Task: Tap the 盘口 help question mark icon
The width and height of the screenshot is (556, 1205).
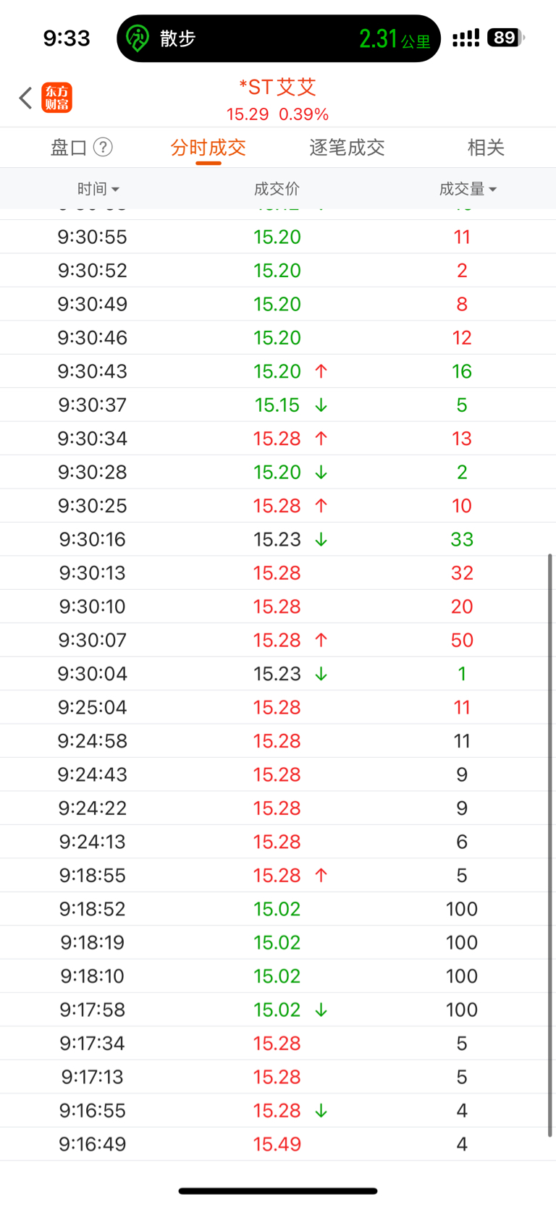Action: (x=104, y=148)
